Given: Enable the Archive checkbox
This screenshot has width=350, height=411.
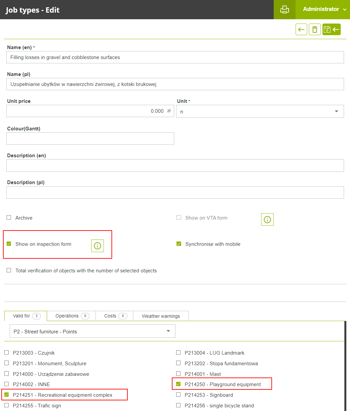Looking at the screenshot, I should (9, 218).
